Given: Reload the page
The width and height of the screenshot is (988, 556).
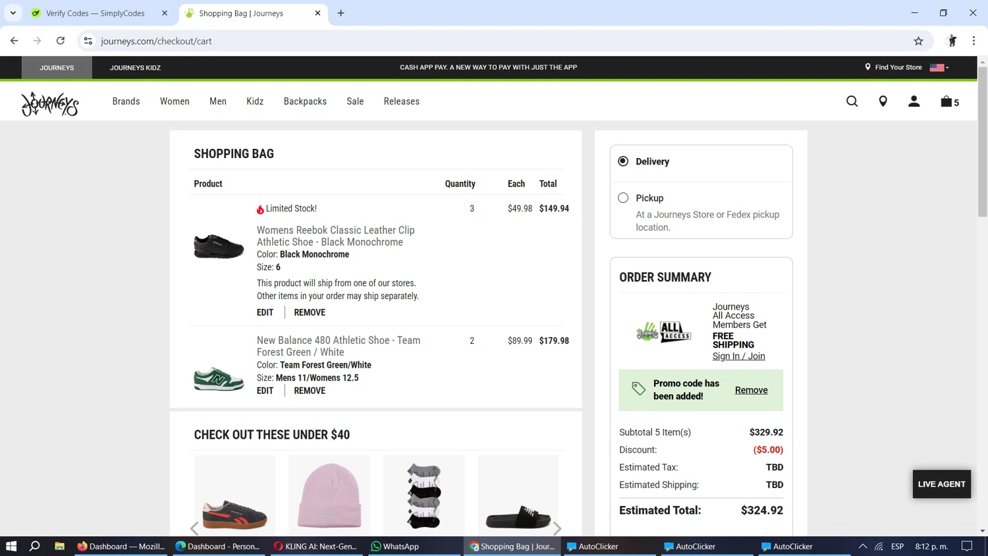Looking at the screenshot, I should pyautogui.click(x=61, y=41).
